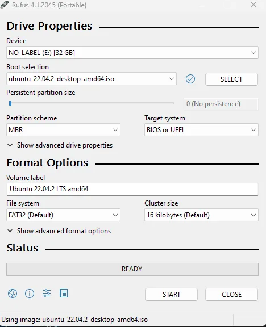
Task: Click the 'Status' heading
Action: click(22, 248)
